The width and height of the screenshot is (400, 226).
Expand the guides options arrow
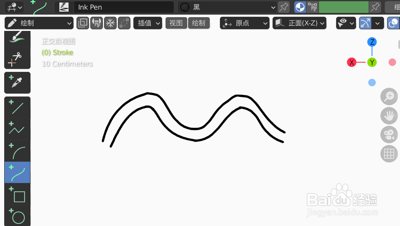tap(377, 23)
